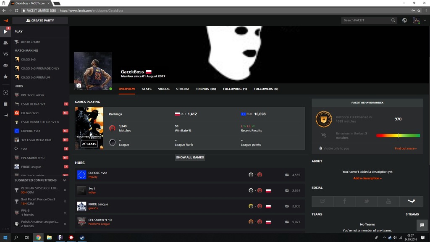
Task: Click the GacekBoss profile picture
Action: point(93,71)
